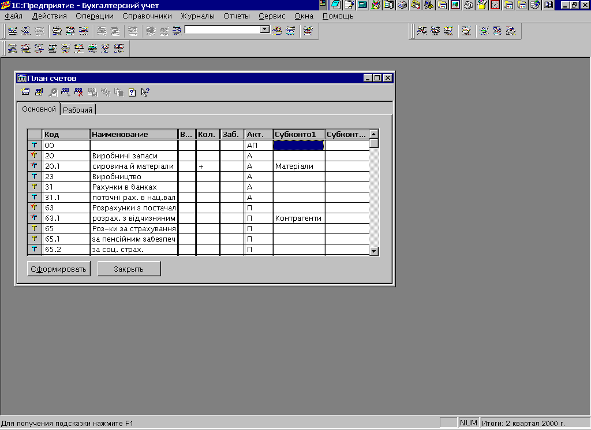Click the Закрыть button
Image resolution: width=591 pixels, height=430 pixels.
point(129,269)
